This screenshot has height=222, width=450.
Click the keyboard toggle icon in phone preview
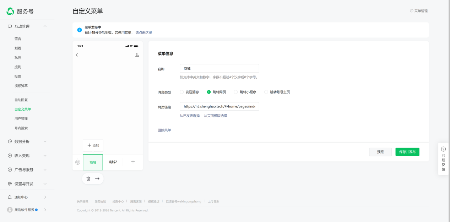pyautogui.click(x=78, y=162)
